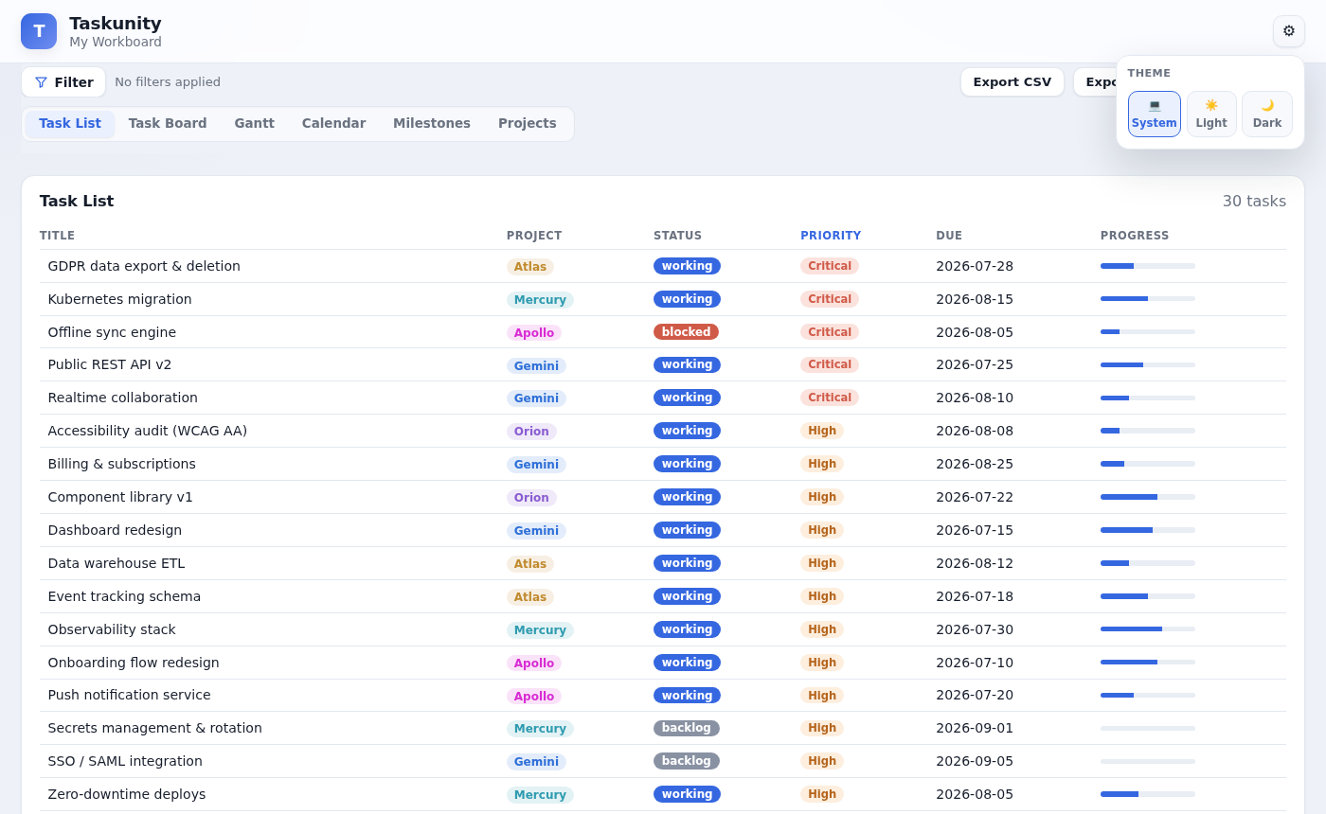Screen dimensions: 1326x814
Task: Click the Taskunity T logo
Action: tap(39, 31)
